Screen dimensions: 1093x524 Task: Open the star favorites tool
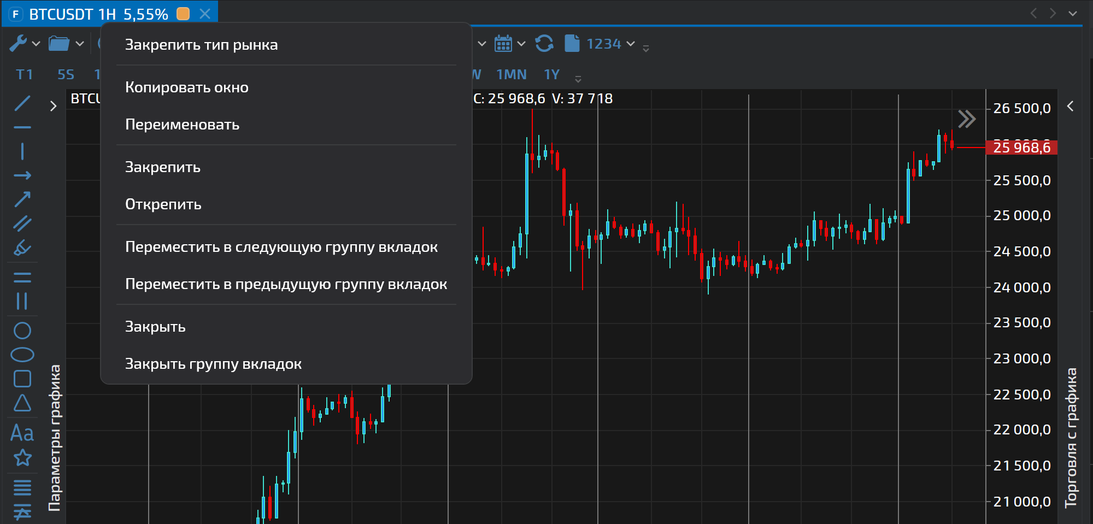point(22,458)
